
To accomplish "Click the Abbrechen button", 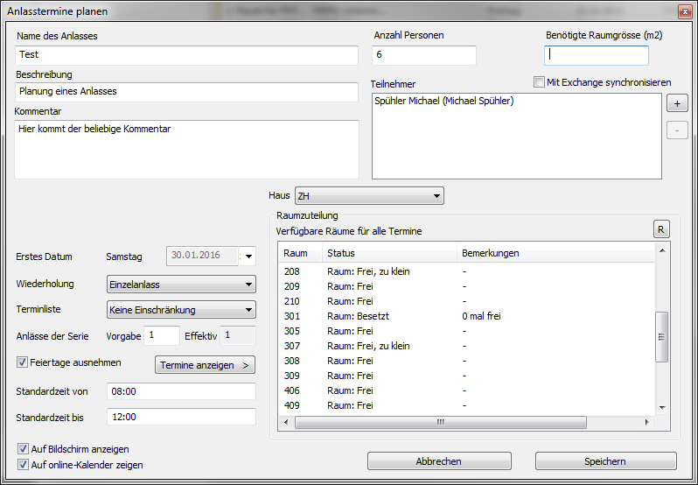I will 439,461.
